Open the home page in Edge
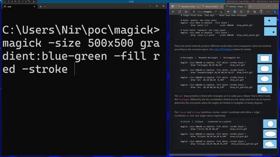The image size is (280, 157). [186, 12]
